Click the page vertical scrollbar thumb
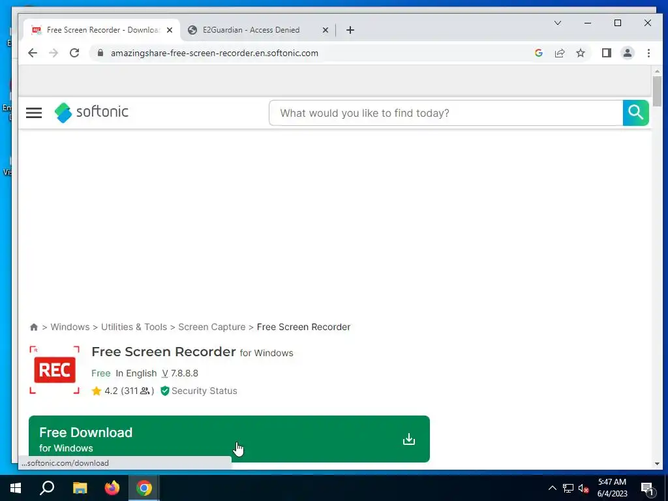The image size is (668, 501). pyautogui.click(x=657, y=91)
